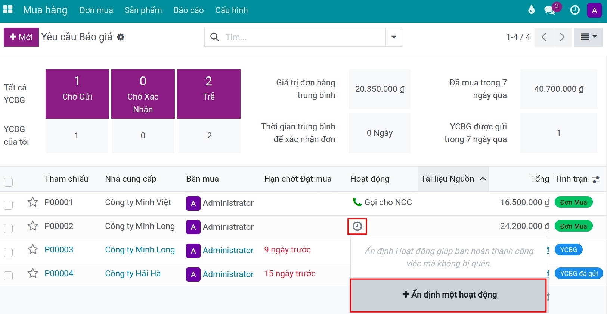
Task: Click the water drop icon in top bar
Action: pyautogui.click(x=531, y=10)
